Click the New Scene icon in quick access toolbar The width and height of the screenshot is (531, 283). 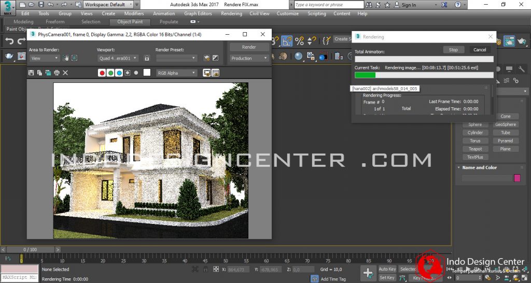click(22, 5)
